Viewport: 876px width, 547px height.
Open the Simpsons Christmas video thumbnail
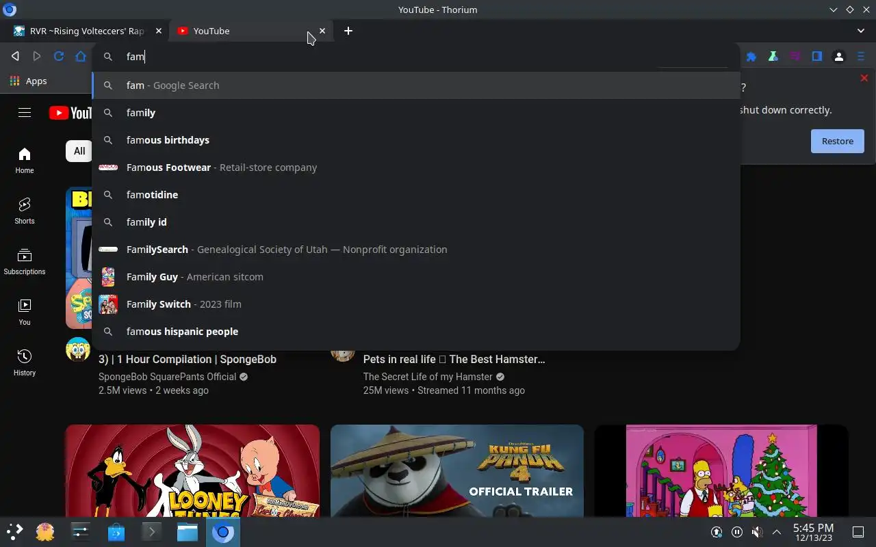click(x=721, y=470)
